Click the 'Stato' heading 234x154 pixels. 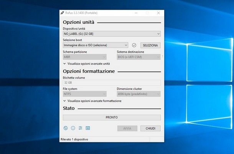click(69, 108)
